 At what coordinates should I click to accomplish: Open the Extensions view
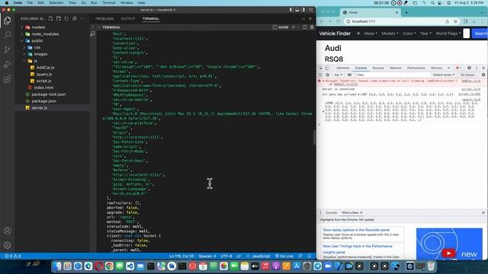[x=7, y=79]
